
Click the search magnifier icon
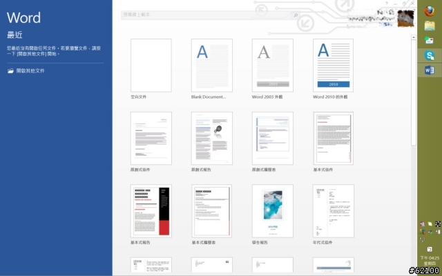click(x=296, y=15)
